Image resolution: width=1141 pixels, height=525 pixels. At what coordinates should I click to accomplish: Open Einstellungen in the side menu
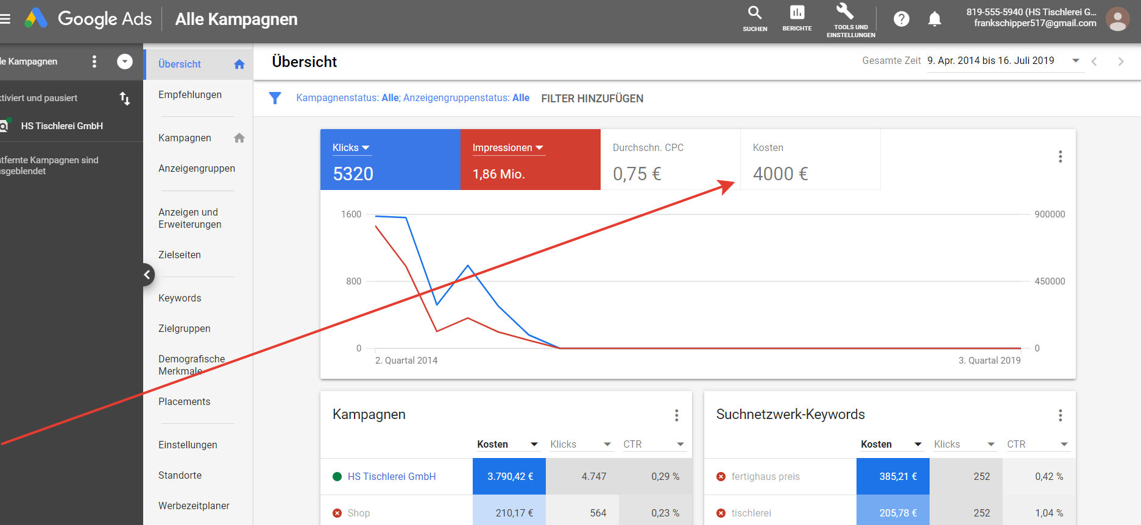click(x=188, y=445)
